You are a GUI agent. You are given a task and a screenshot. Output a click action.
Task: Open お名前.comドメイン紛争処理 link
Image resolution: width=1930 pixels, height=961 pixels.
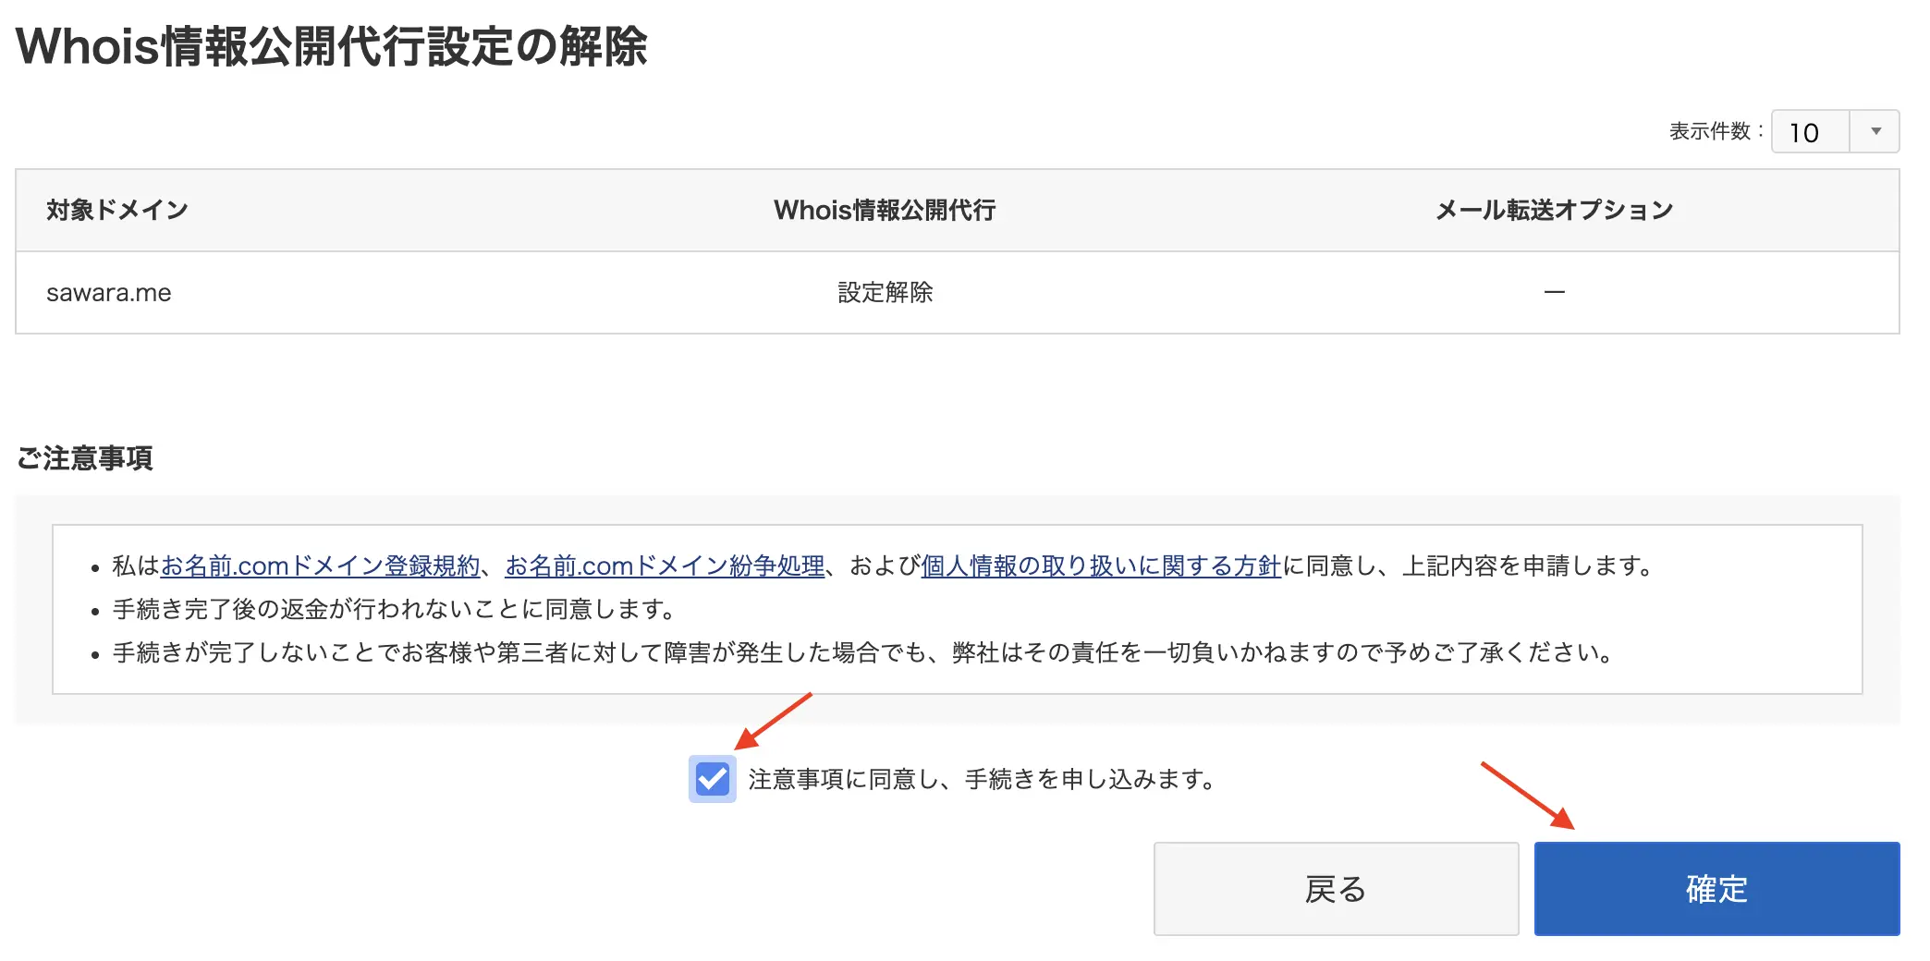pos(665,566)
